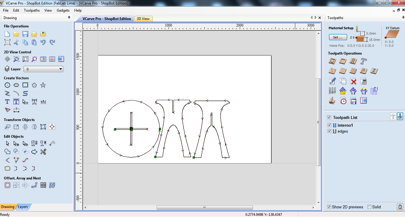This screenshot has width=405, height=217.
Task: Create an Inlay toolpath
Action: point(374,71)
